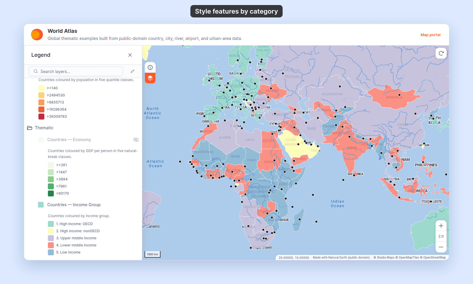The height and width of the screenshot is (284, 473).
Task: Click the '5. Low income' swatch
Action: 51,252
